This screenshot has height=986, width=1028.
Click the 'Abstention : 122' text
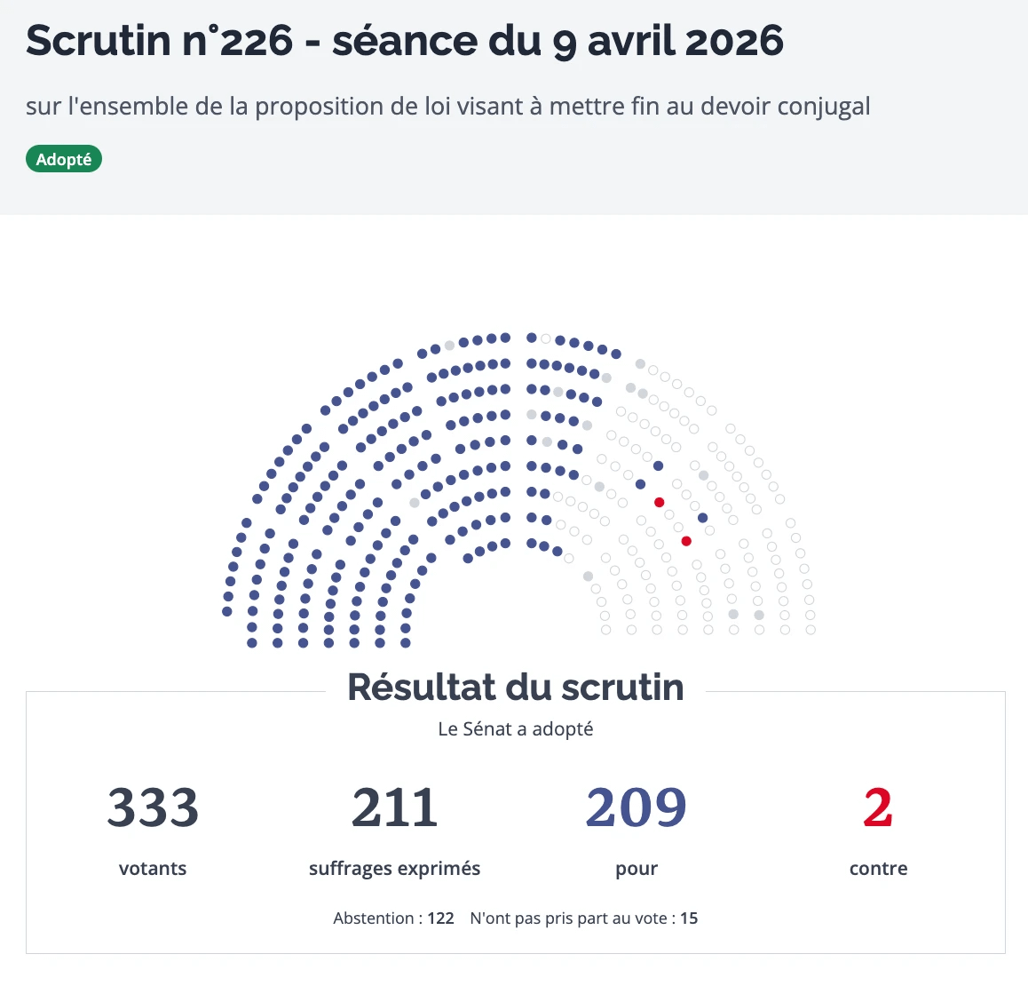point(393,918)
